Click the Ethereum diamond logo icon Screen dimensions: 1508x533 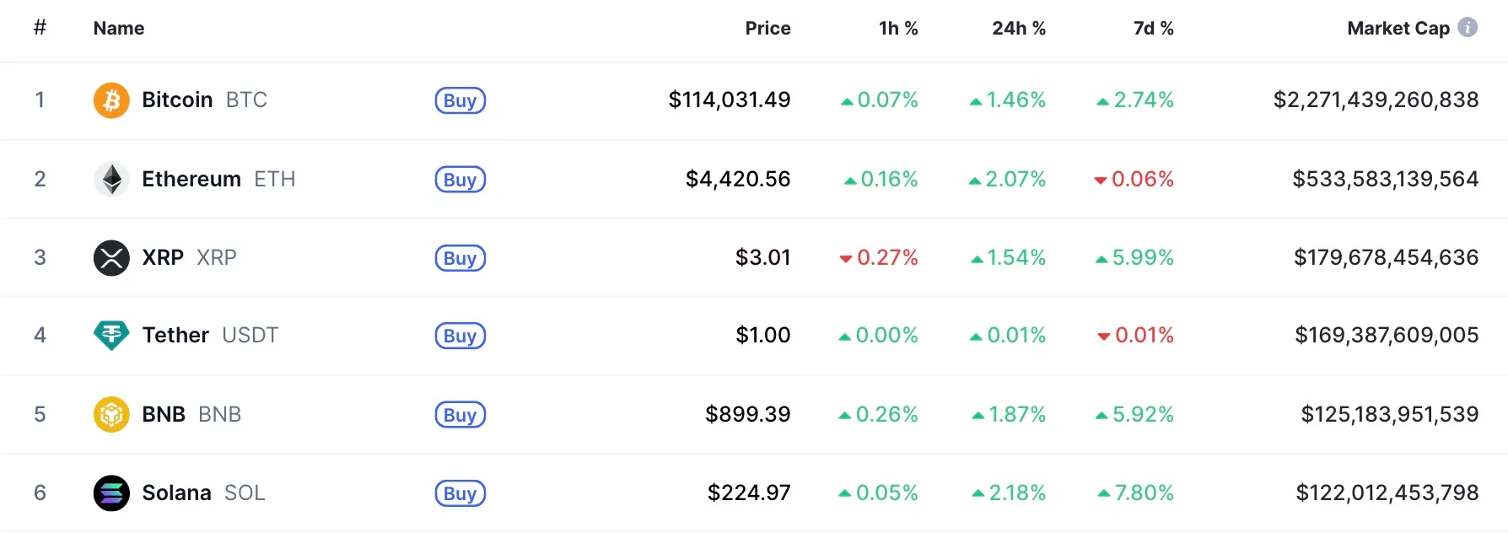pyautogui.click(x=111, y=179)
